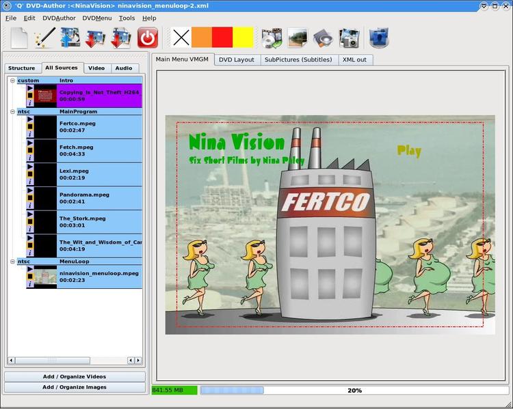Select the Pandorama.mpeg file name

[x=84, y=195]
